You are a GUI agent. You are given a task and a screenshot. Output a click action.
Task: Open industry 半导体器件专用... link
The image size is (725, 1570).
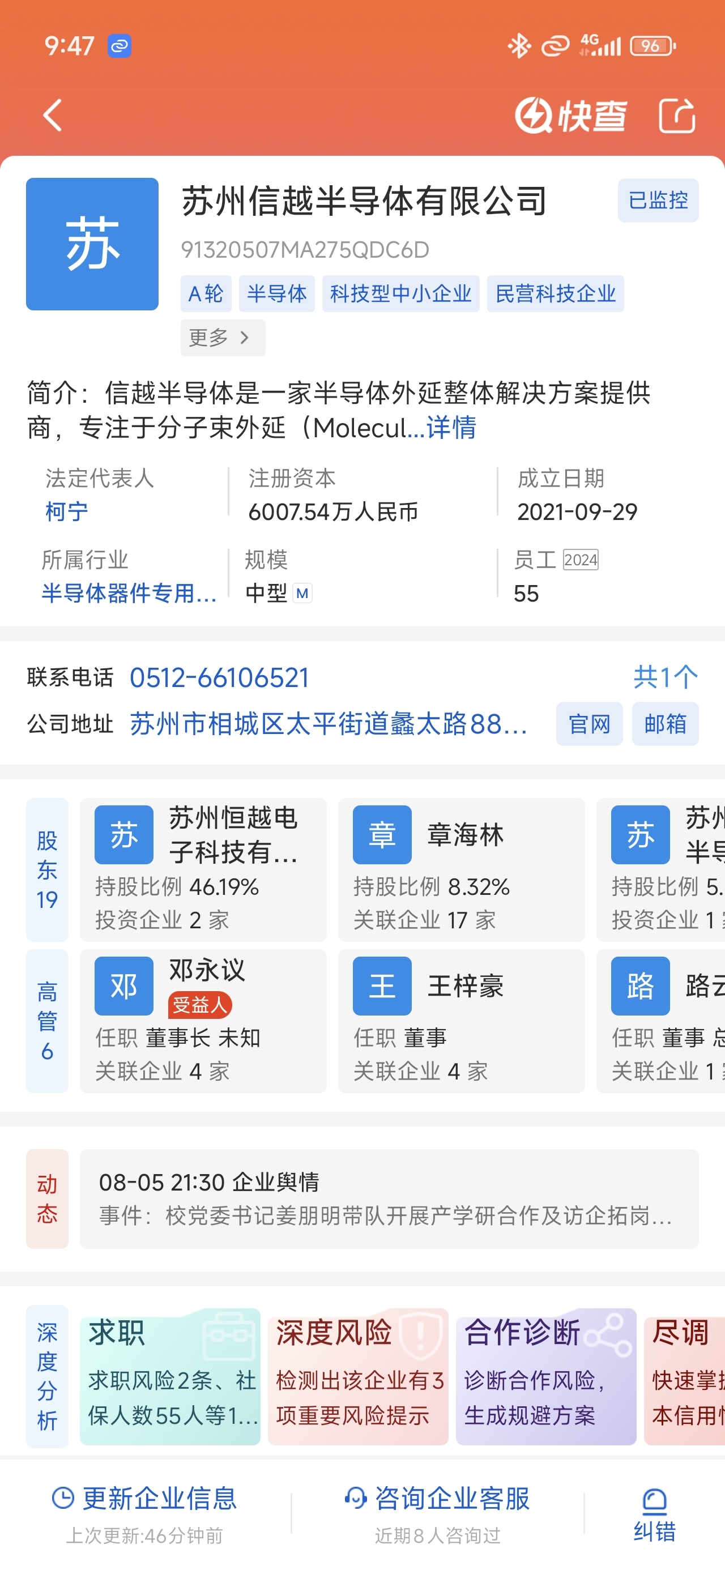[129, 593]
